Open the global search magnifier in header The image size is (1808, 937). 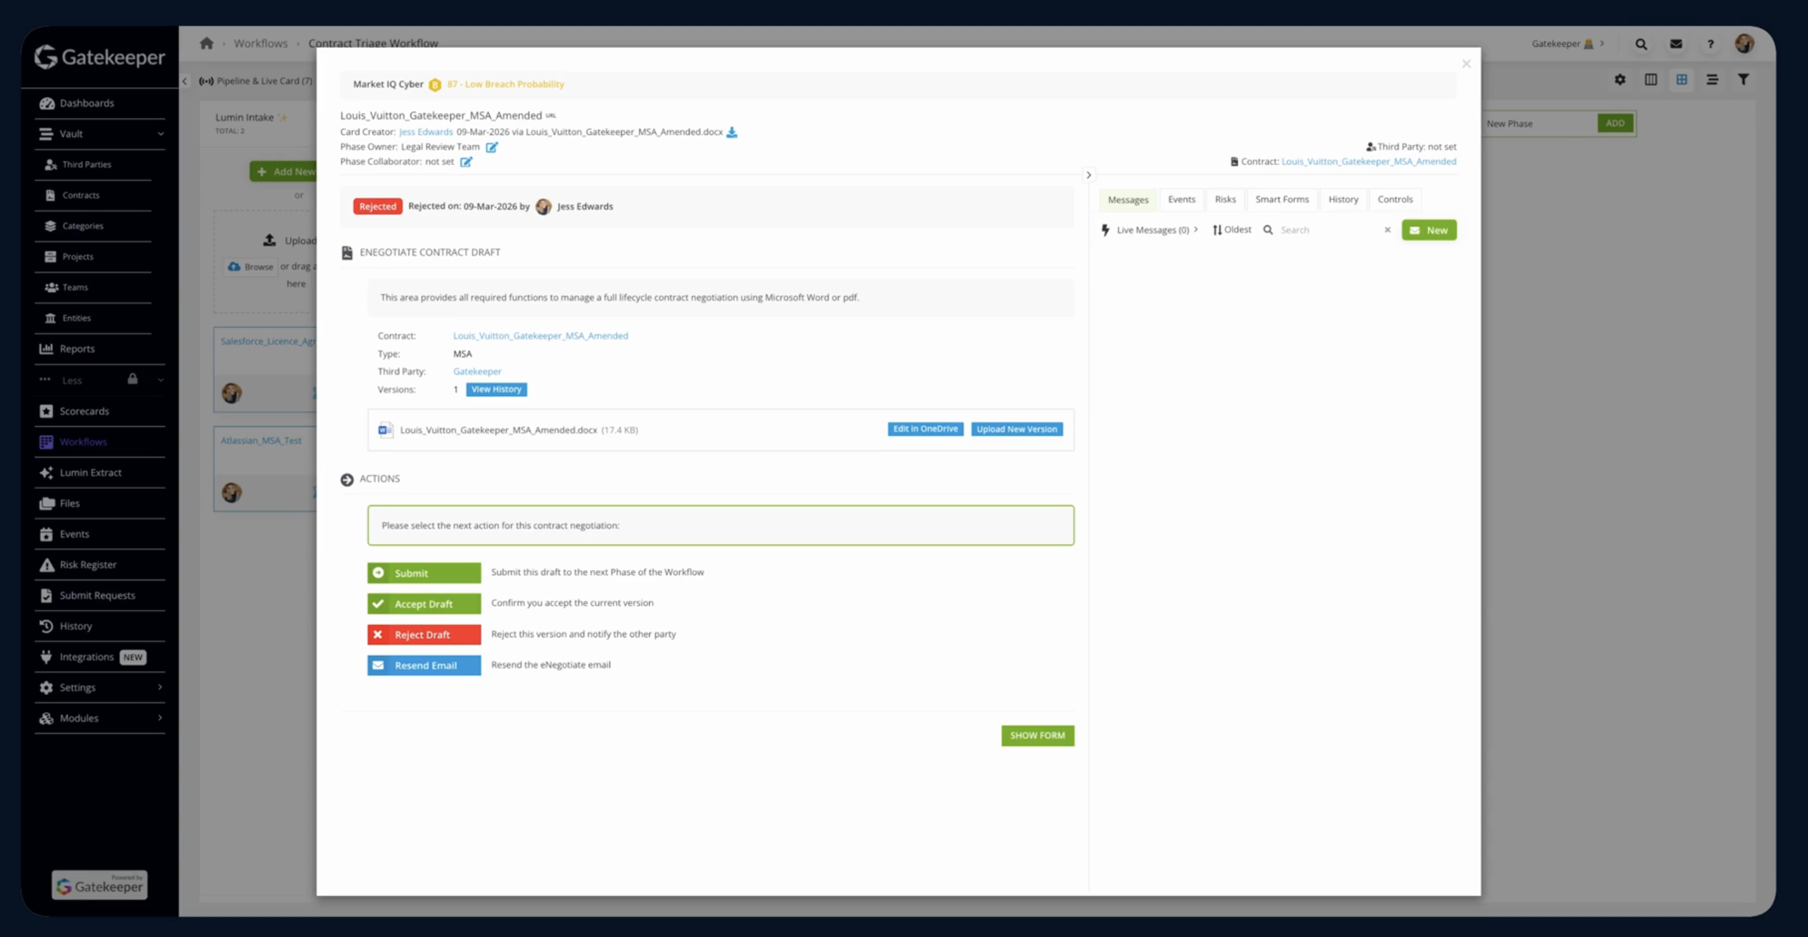pos(1641,44)
